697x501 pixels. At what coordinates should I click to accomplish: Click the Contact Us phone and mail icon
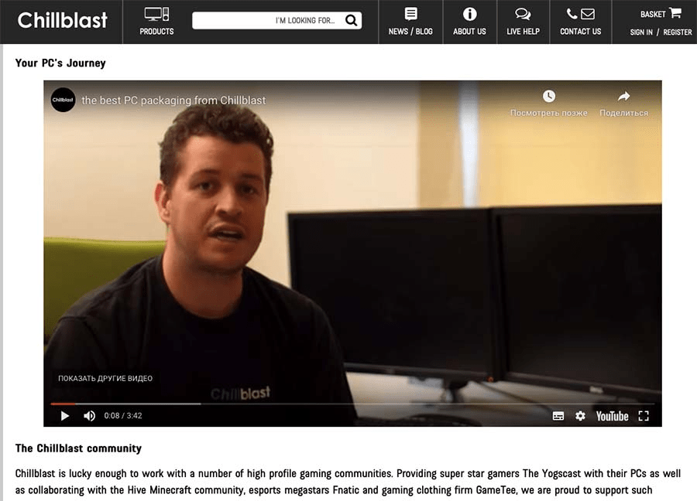(580, 14)
